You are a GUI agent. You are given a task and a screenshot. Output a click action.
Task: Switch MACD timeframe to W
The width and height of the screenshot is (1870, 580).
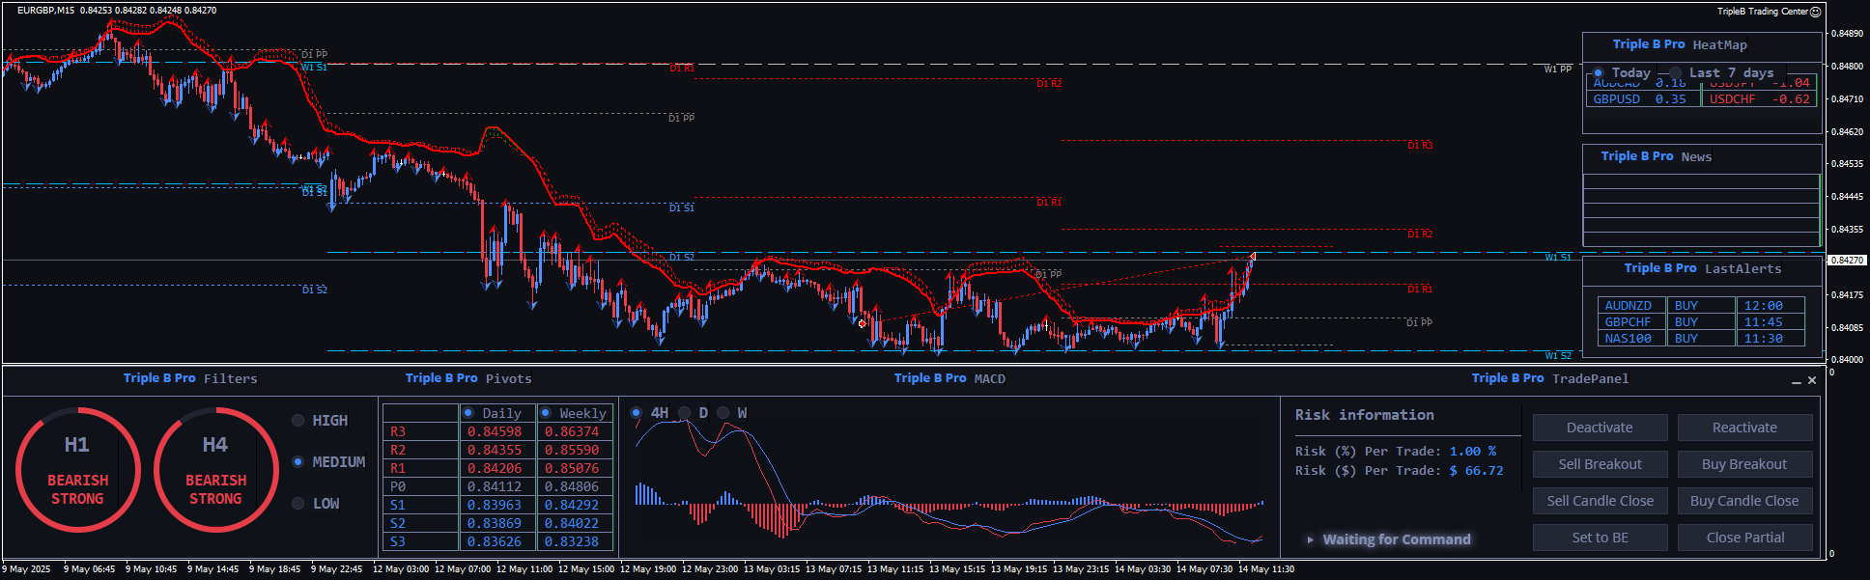pos(723,413)
